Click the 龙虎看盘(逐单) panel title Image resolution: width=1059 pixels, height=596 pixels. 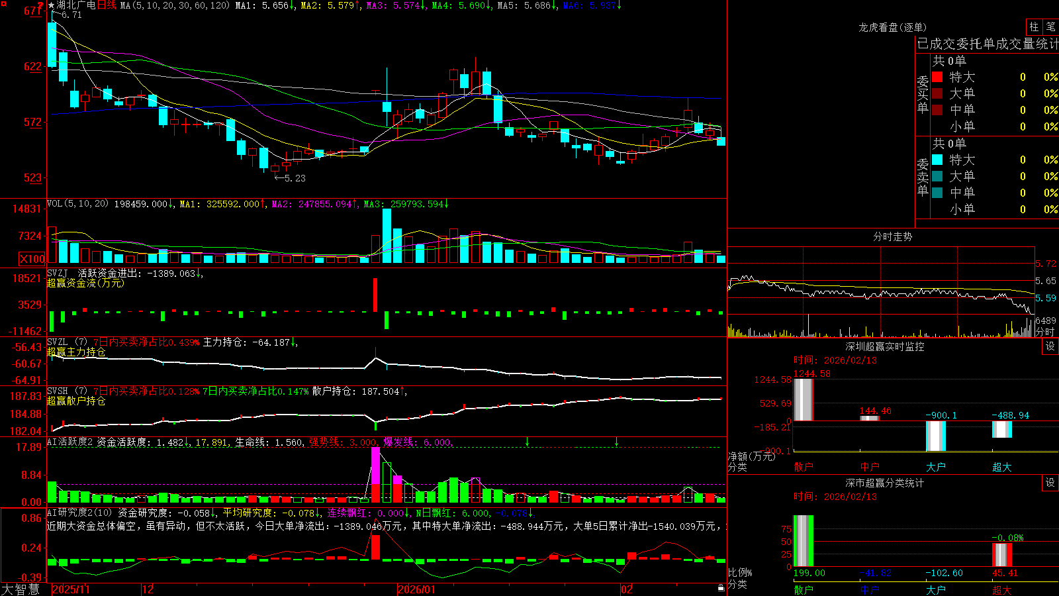tap(892, 27)
